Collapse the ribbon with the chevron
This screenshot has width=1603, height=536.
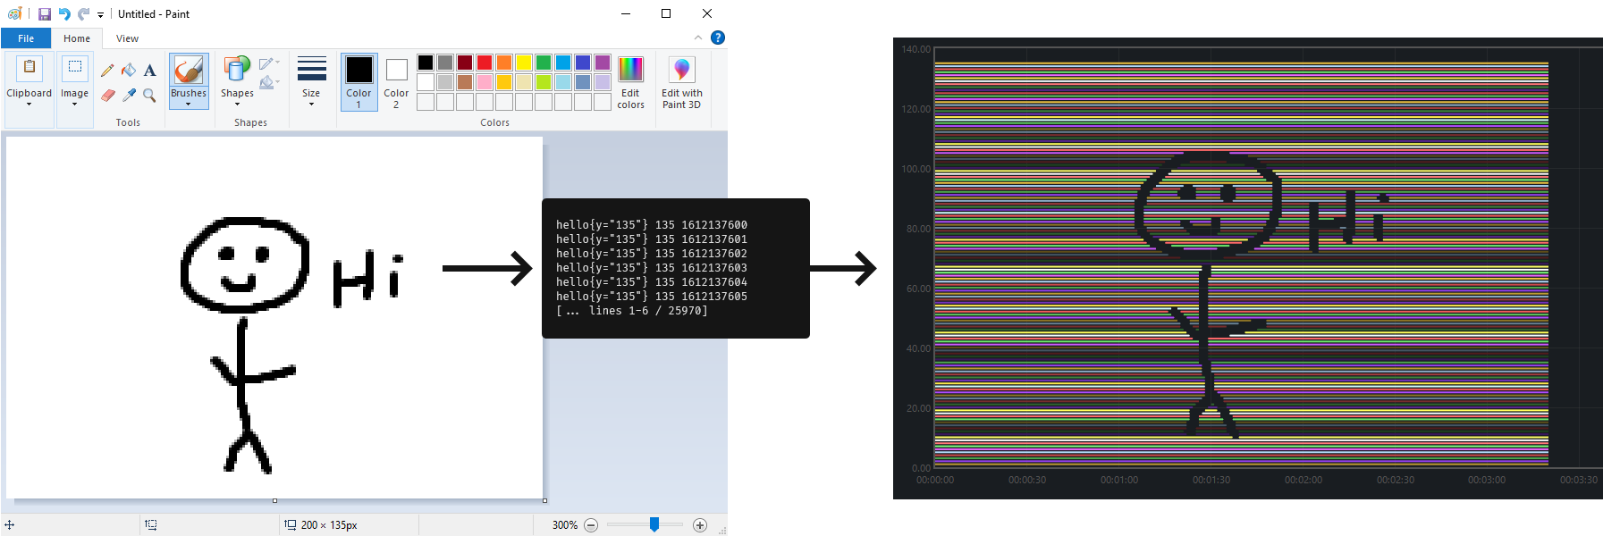[698, 38]
